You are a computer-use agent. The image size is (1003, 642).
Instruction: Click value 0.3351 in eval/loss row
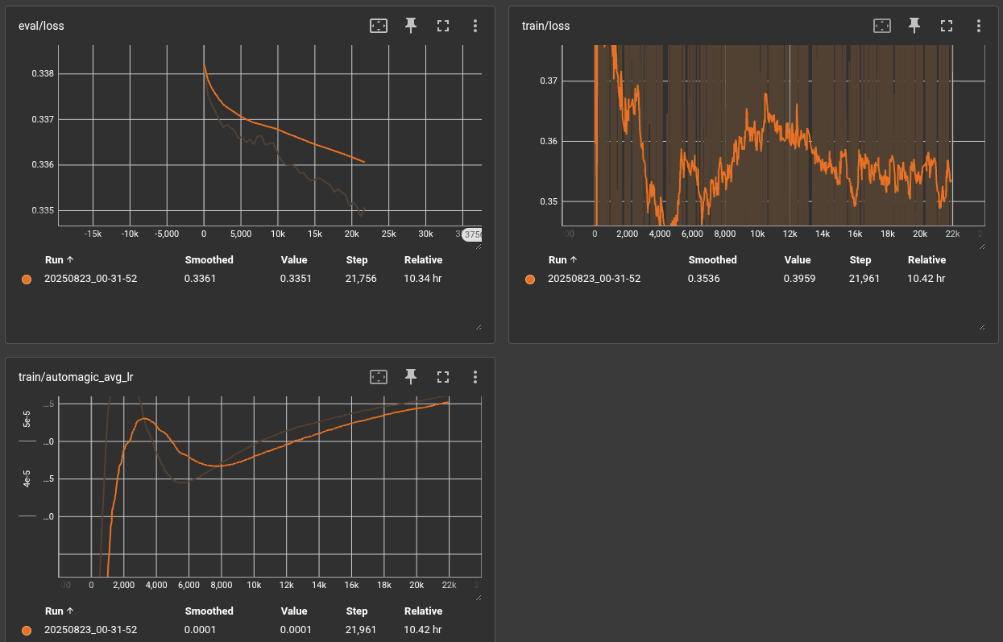point(296,279)
